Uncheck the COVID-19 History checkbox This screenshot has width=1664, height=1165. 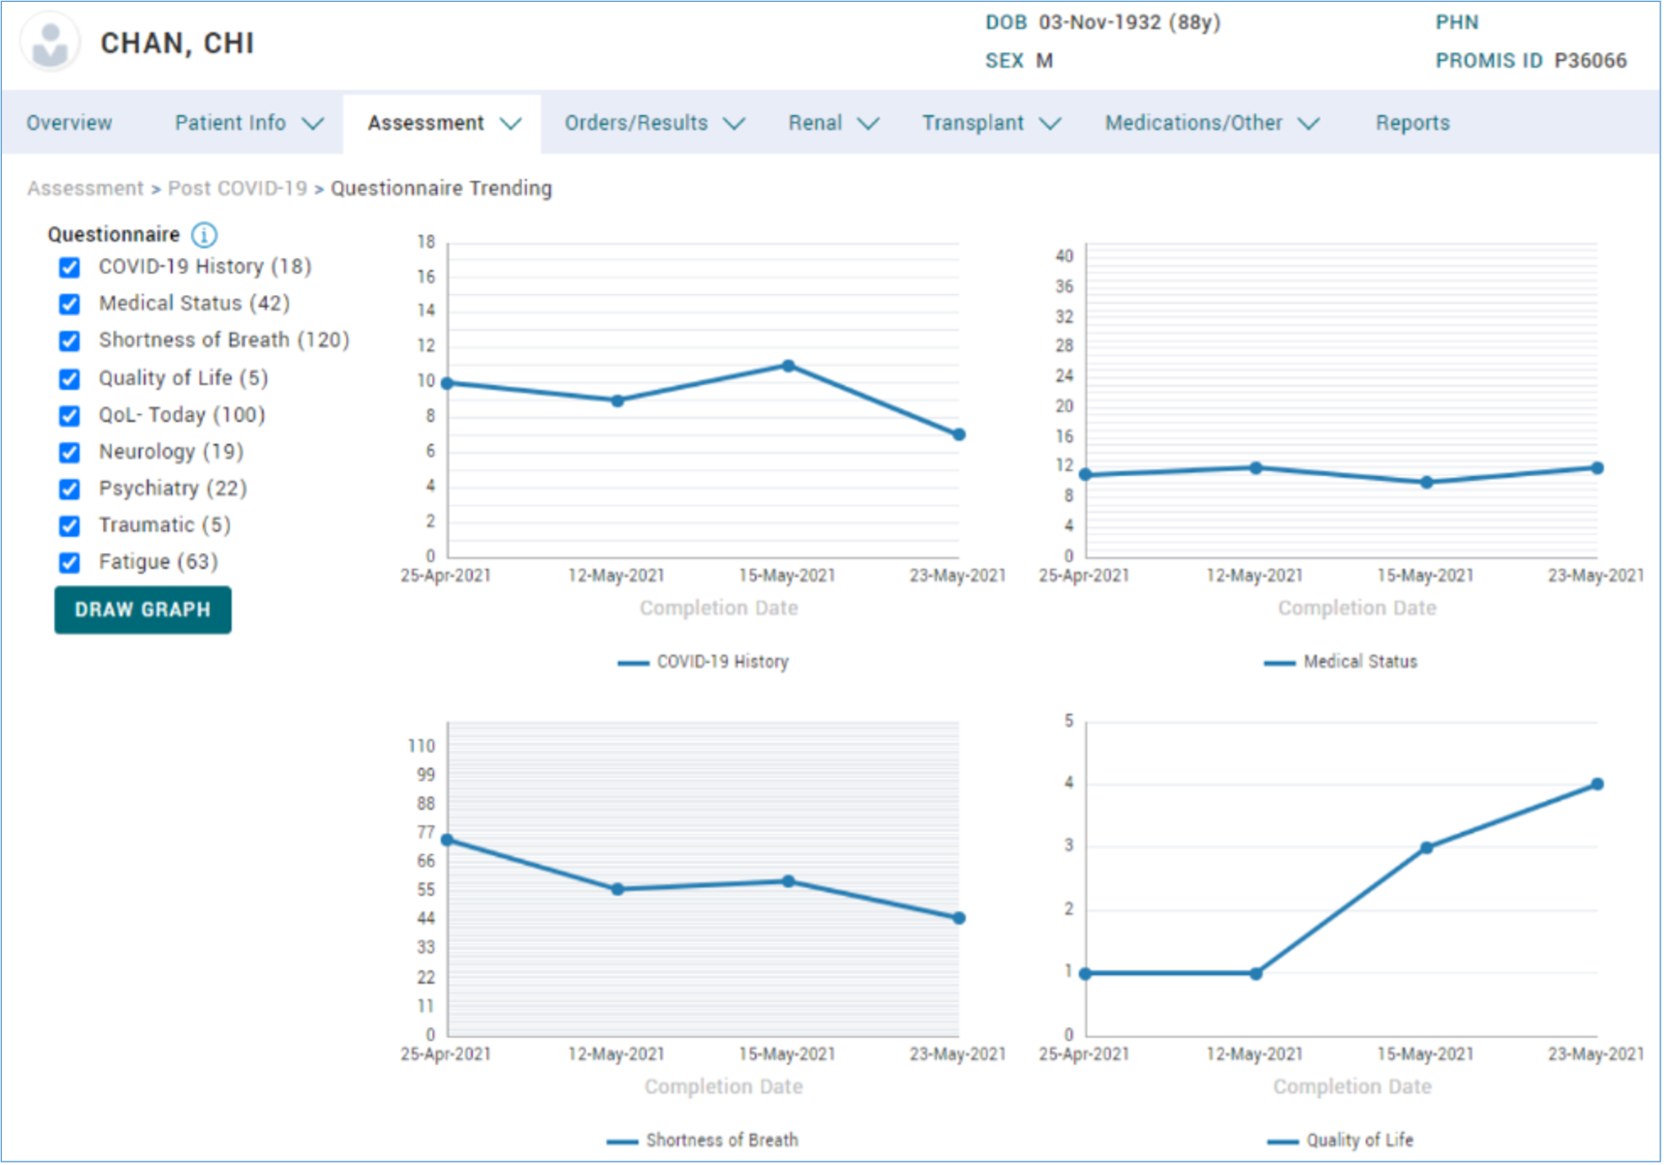click(69, 267)
